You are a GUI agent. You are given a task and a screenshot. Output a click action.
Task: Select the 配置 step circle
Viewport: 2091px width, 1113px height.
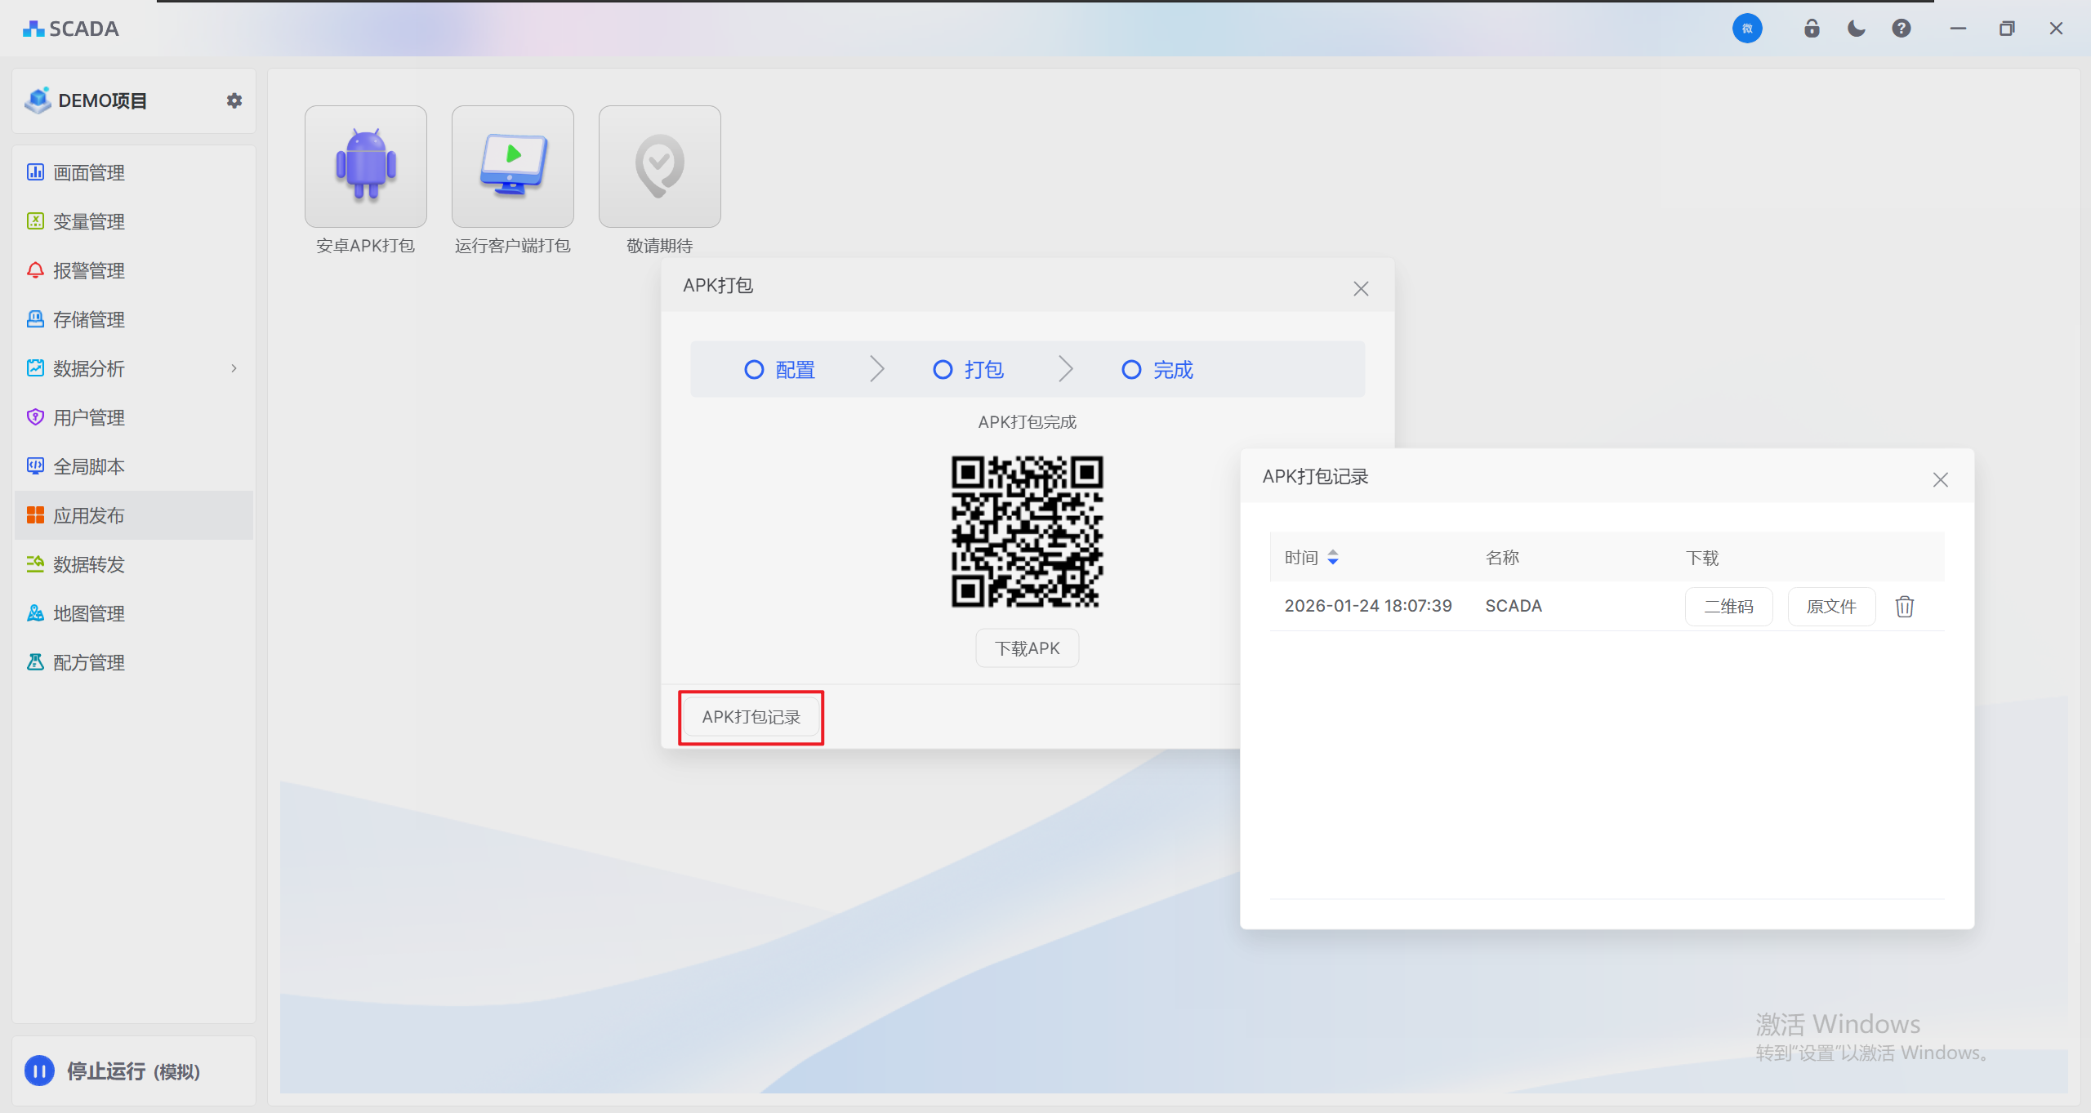tap(754, 370)
